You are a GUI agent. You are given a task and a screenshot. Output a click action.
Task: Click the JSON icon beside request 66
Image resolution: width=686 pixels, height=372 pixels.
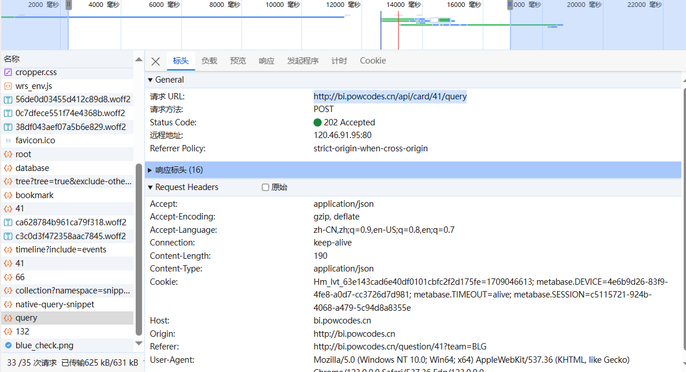tap(8, 277)
